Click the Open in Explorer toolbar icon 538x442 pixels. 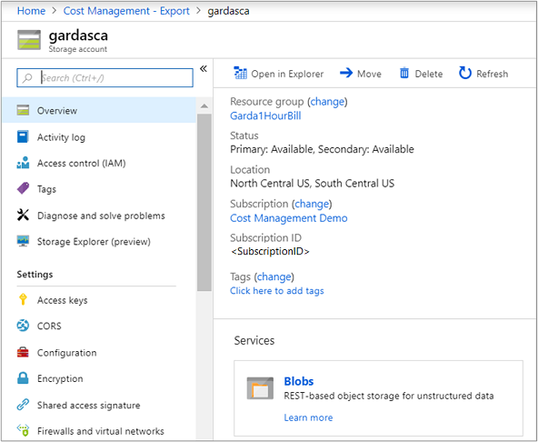point(240,73)
